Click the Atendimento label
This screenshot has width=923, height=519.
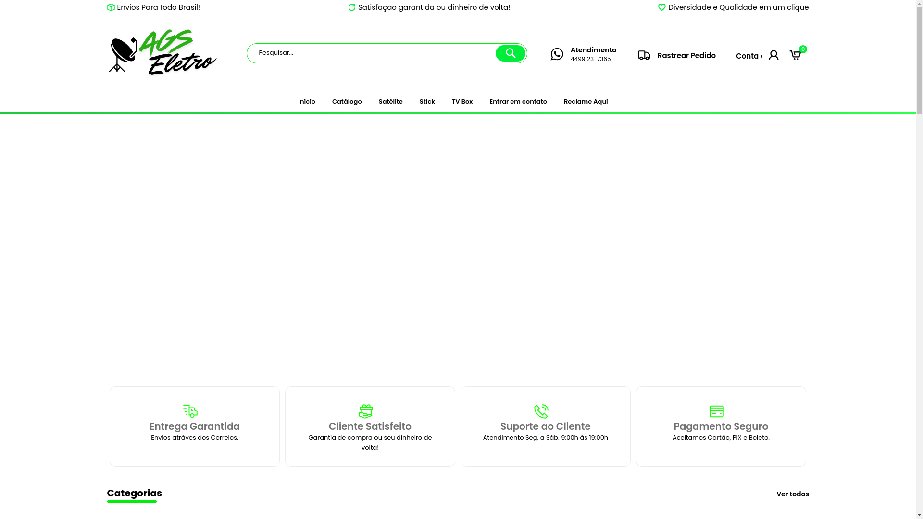point(593,50)
